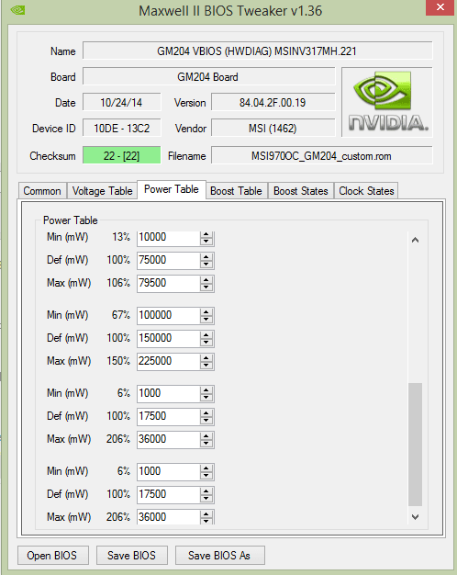Increase the 150000 Def value with up arrow
This screenshot has height=575, width=457.
point(206,335)
